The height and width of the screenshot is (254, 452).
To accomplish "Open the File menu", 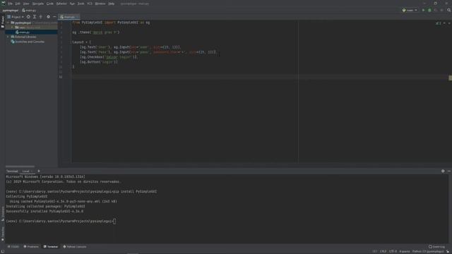I will tap(11, 4).
